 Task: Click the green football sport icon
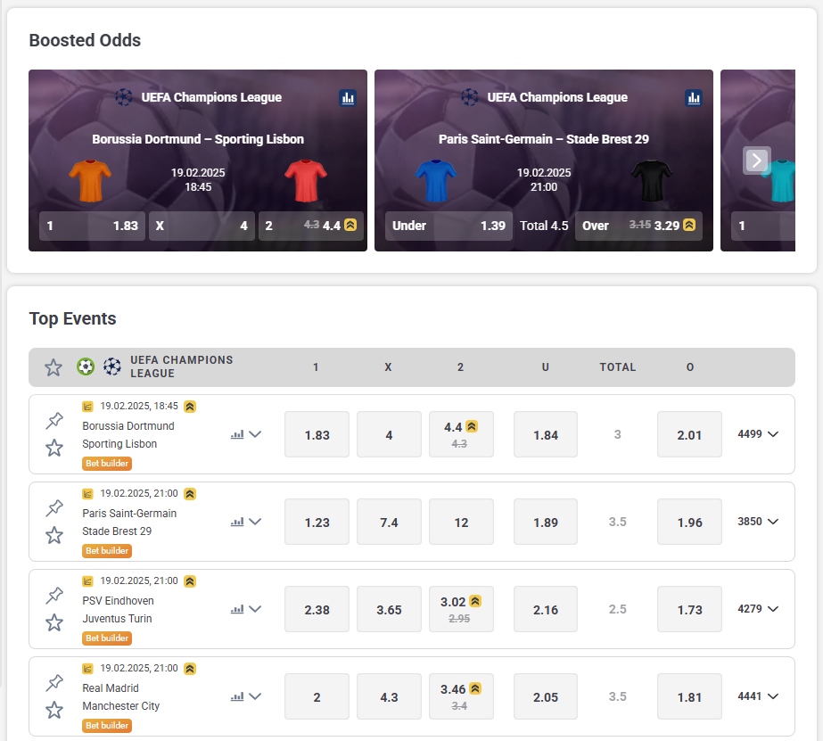coord(86,366)
